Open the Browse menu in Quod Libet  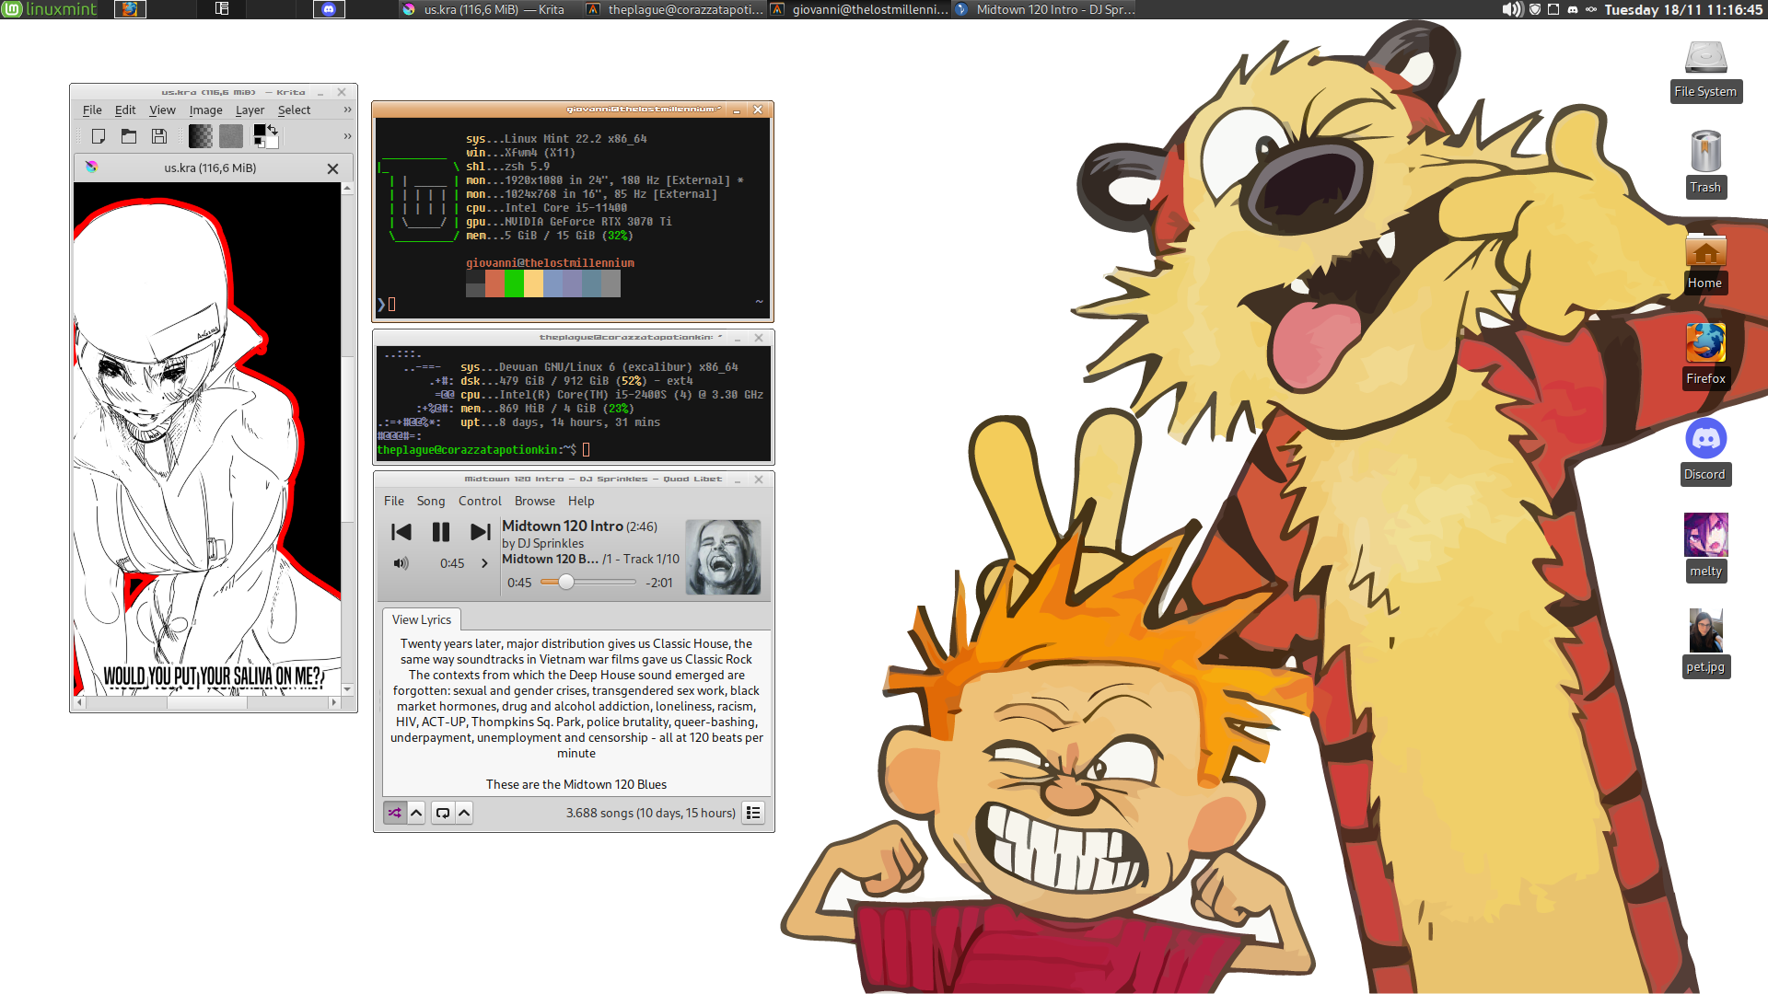click(x=534, y=501)
